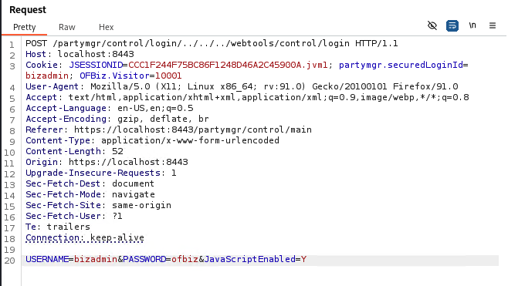Screen dimensions: 508x286
Task: Click the Content-Length value 52
Action: pos(117,151)
